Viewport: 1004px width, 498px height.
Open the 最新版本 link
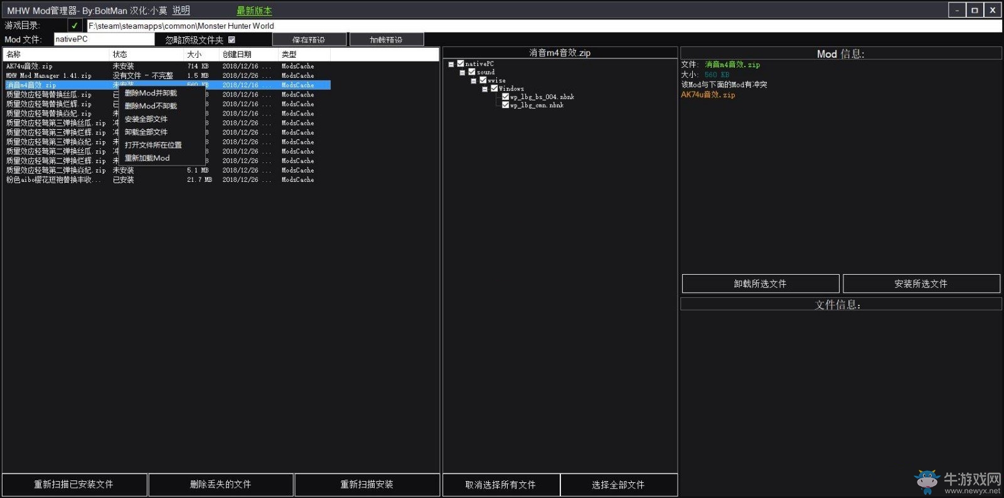point(254,11)
